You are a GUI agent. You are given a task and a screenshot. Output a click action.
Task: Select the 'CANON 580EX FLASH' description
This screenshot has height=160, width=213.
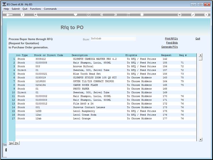85,85
